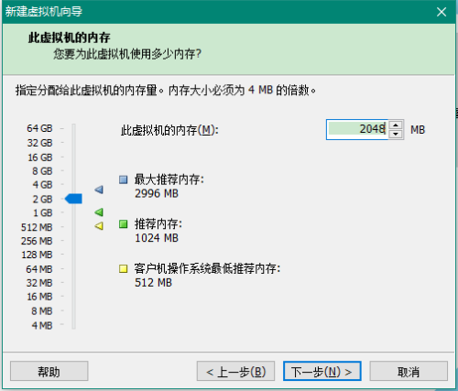
Task: Select 4 GB on the memory scale
Action: pos(42,185)
